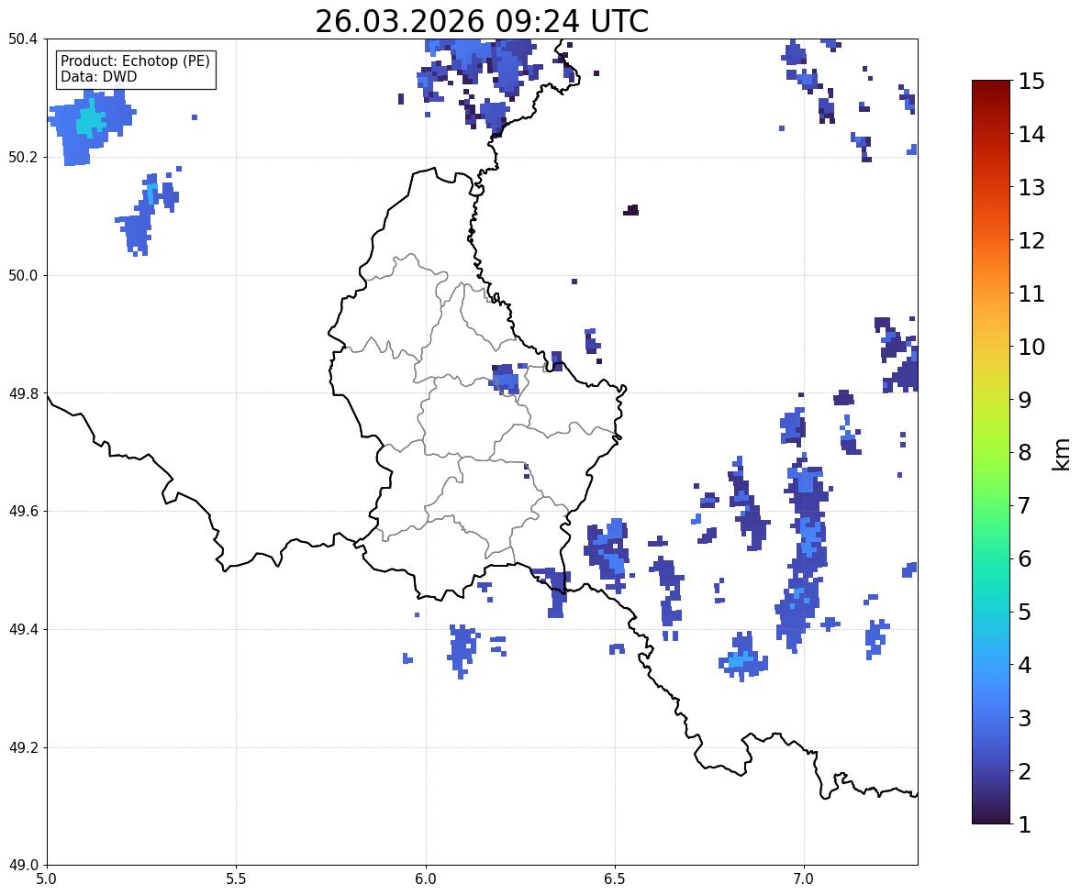
Task: Click the 'Product: Echotop (PE)' legend line
Action: pyautogui.click(x=135, y=61)
